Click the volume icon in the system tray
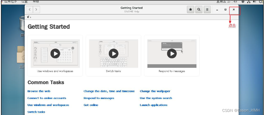The width and height of the screenshot is (264, 115). click(x=254, y=2)
